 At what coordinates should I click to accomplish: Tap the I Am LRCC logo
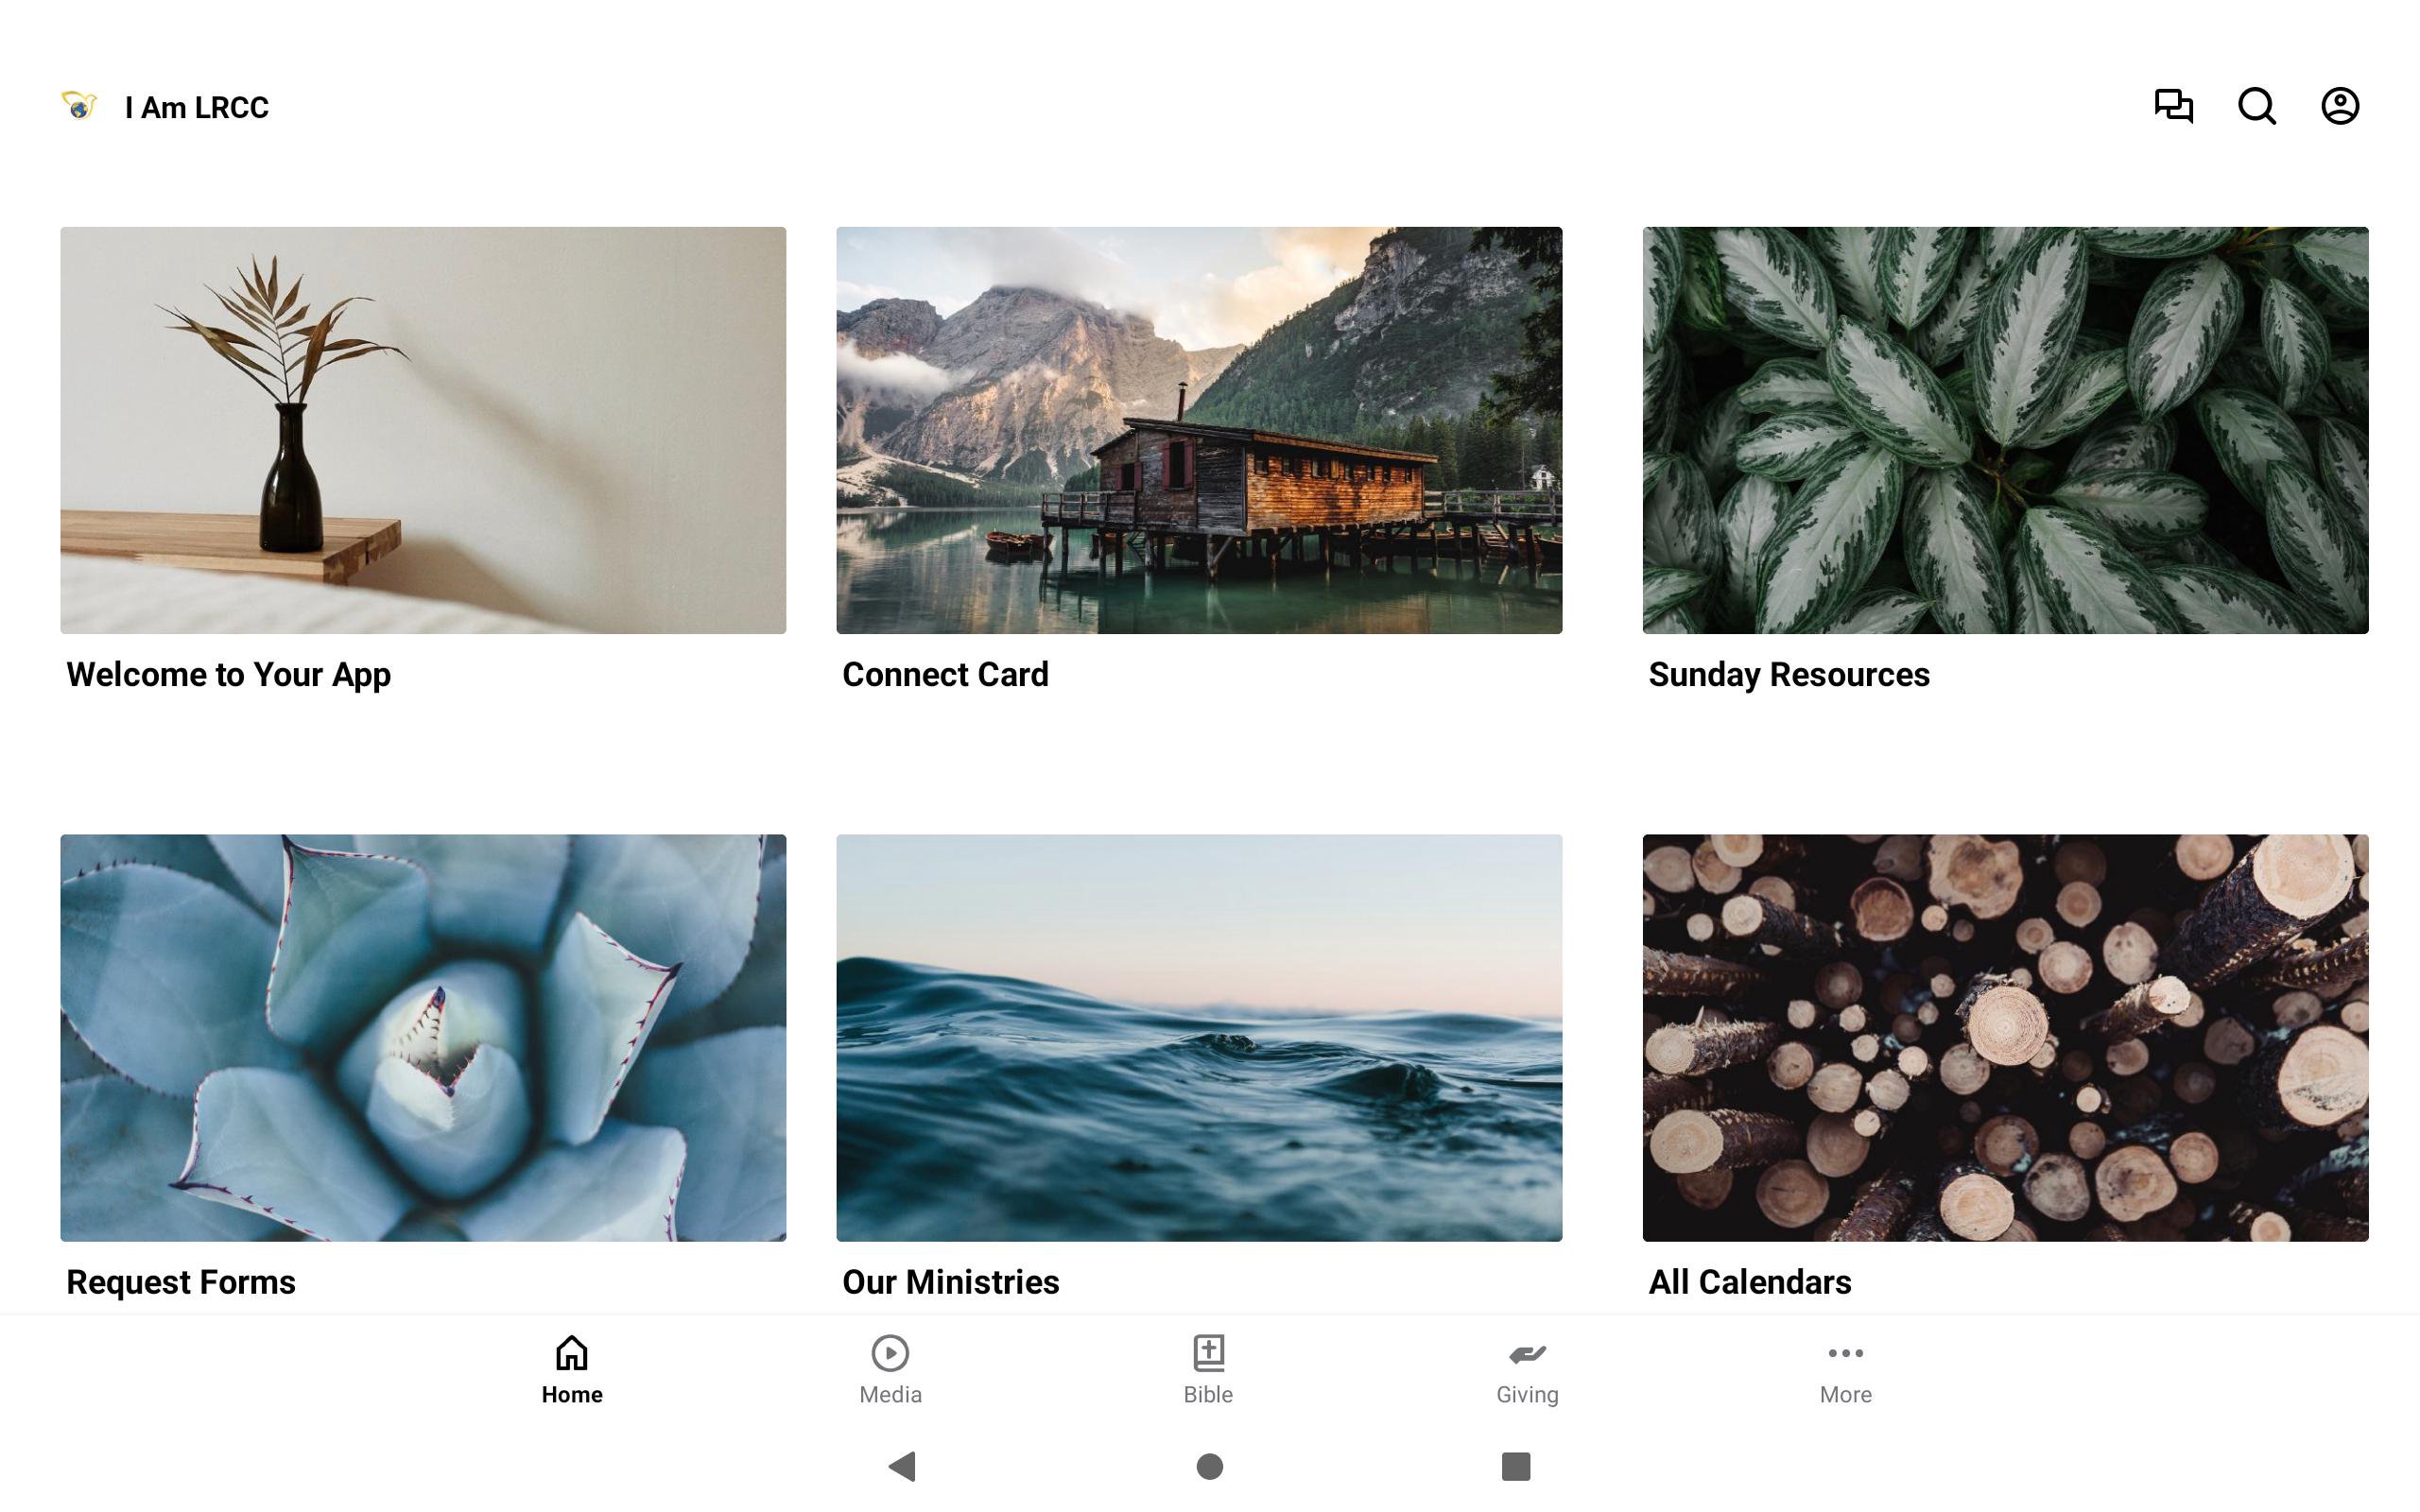pyautogui.click(x=79, y=106)
